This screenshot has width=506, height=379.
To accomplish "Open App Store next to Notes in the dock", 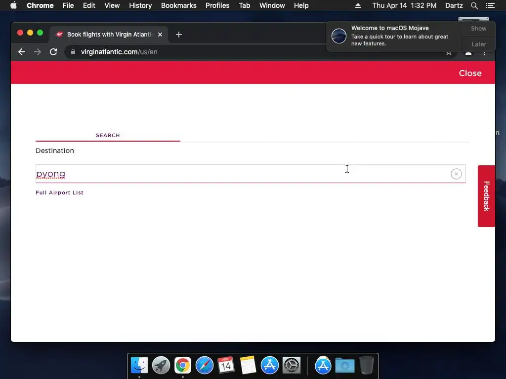I will pyautogui.click(x=269, y=365).
